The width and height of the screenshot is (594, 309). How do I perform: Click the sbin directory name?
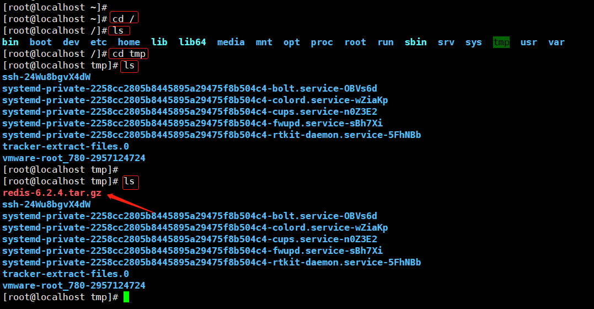click(x=416, y=42)
